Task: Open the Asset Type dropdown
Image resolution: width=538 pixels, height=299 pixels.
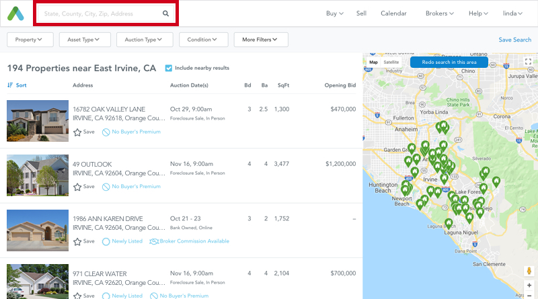Action: pyautogui.click(x=85, y=40)
